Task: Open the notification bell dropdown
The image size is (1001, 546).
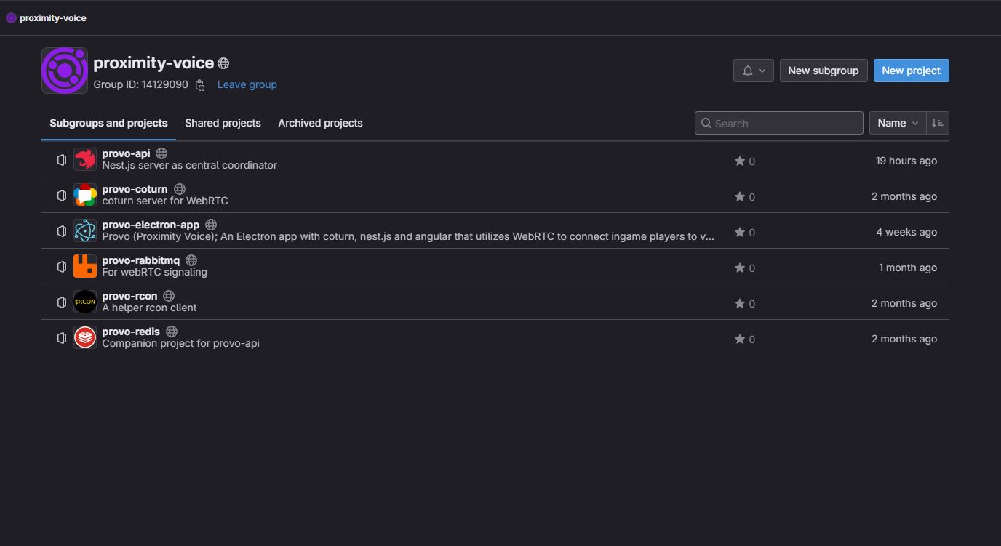Action: [753, 71]
